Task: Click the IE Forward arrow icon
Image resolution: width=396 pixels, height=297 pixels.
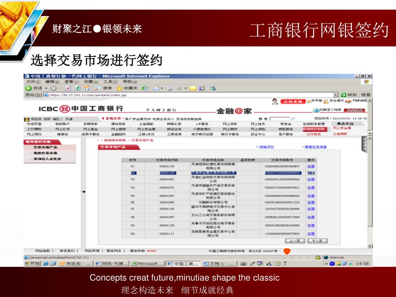Action: (53, 88)
